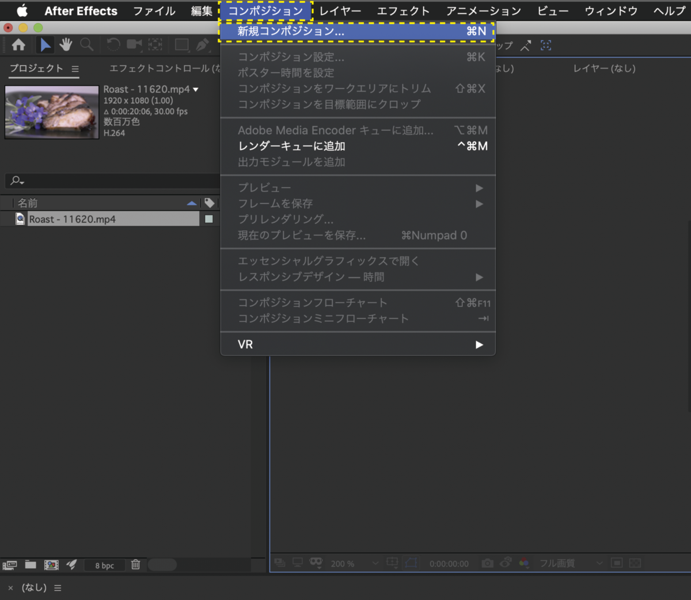Click the 0:00:00:00 timecode
This screenshot has width=691, height=600.
(449, 564)
